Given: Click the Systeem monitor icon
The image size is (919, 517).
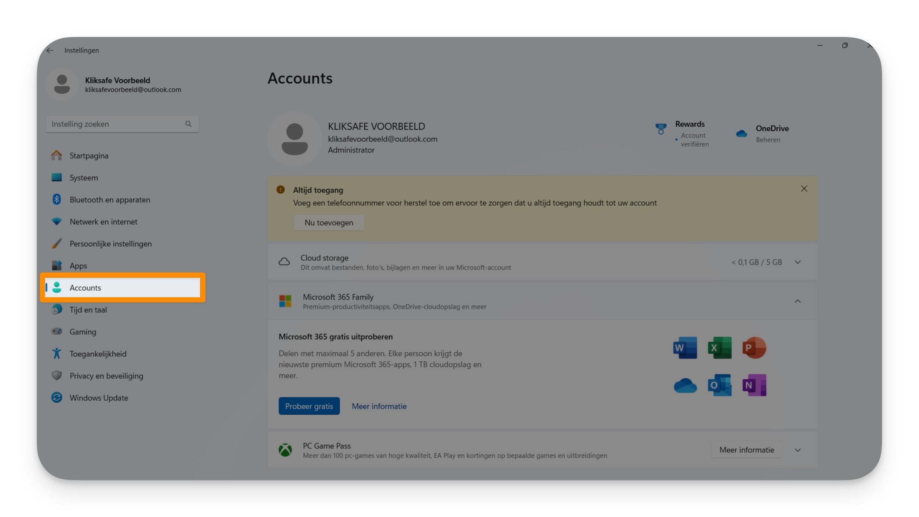Looking at the screenshot, I should click(x=56, y=177).
